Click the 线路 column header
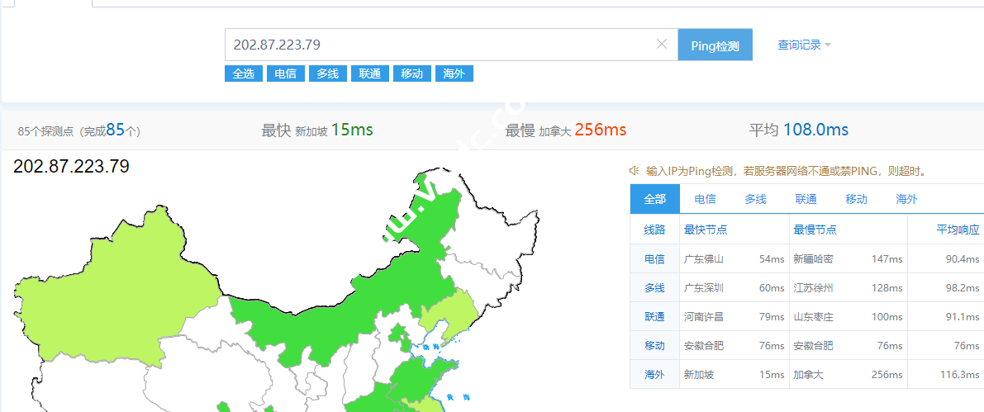Image resolution: width=984 pixels, height=412 pixels. coord(654,230)
